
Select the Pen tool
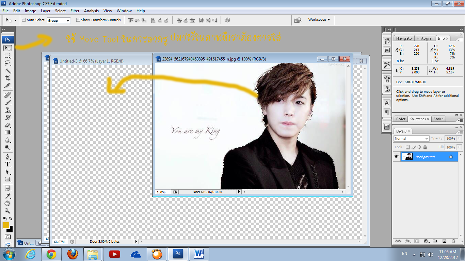(7, 157)
